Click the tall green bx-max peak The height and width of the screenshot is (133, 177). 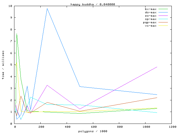pyautogui.click(x=17, y=34)
